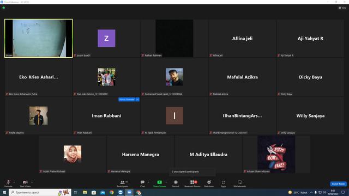Click the taskbar search box
The height and width of the screenshot is (196, 349).
(40, 192)
